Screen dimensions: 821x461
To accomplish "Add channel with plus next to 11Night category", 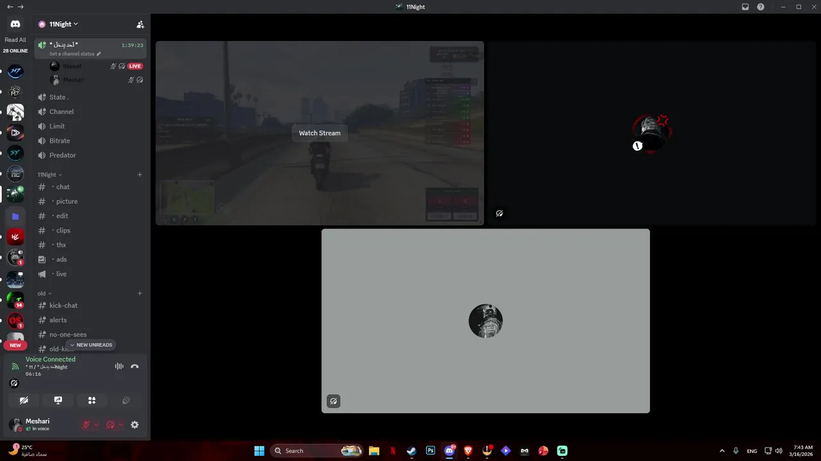I will point(140,175).
